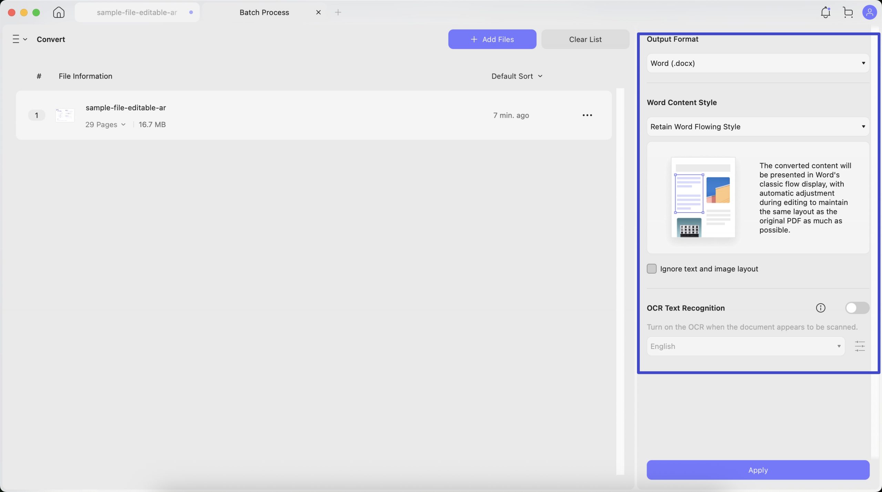
Task: Open the notifications bell
Action: click(x=825, y=12)
